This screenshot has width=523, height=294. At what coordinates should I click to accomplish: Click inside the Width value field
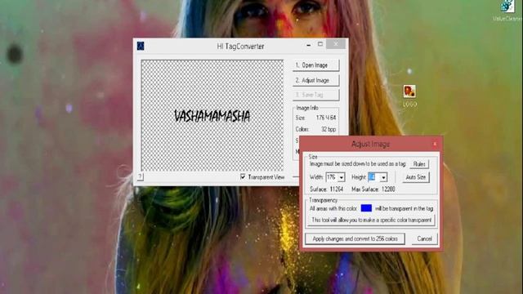pos(332,177)
